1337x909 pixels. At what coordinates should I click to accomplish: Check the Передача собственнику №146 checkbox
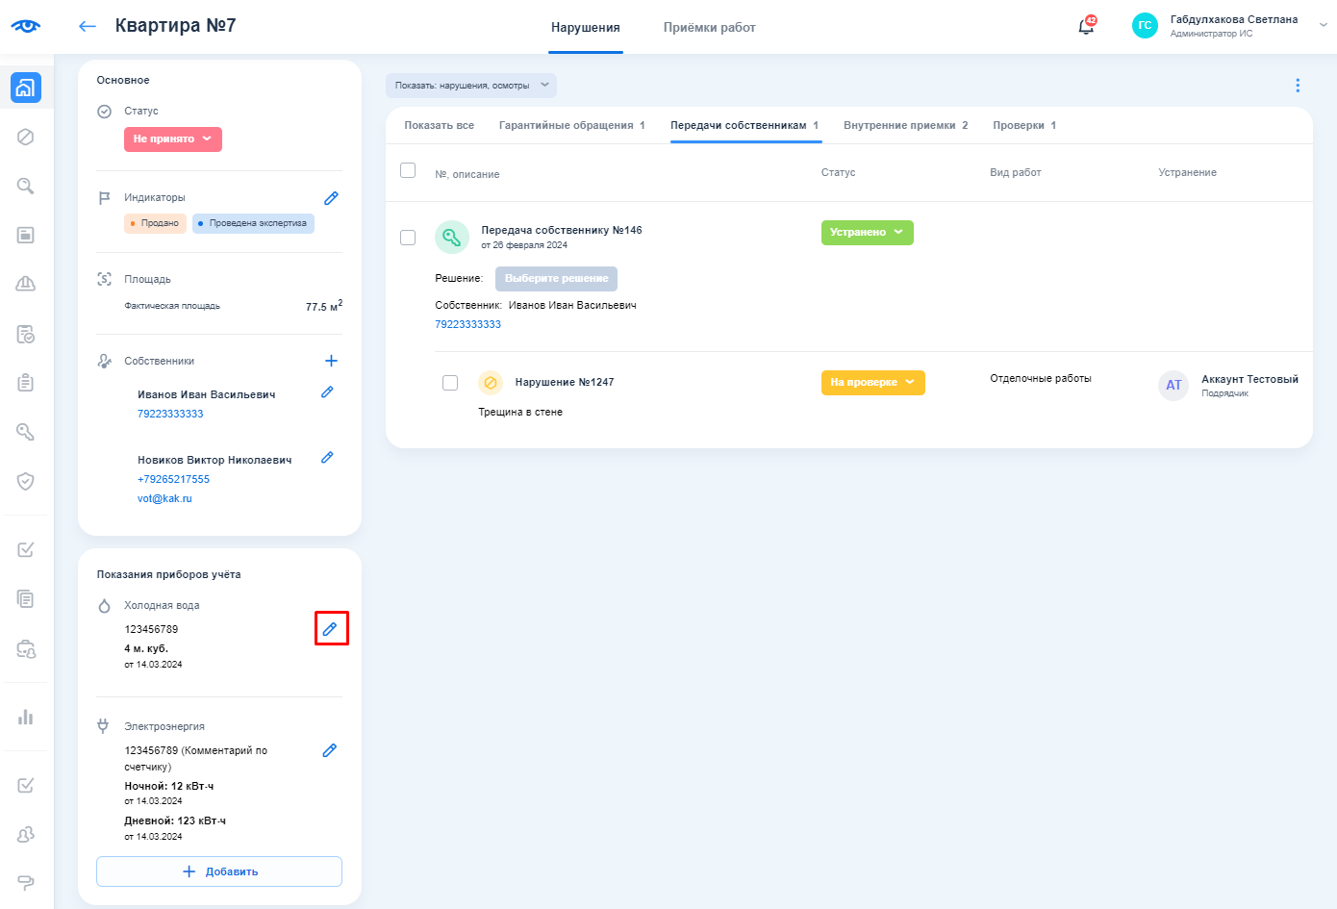pos(408,238)
